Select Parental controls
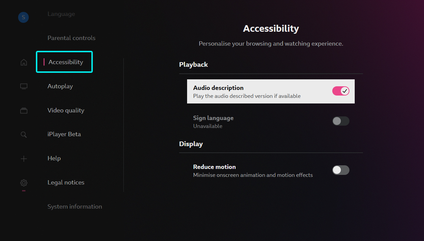 [71, 38]
